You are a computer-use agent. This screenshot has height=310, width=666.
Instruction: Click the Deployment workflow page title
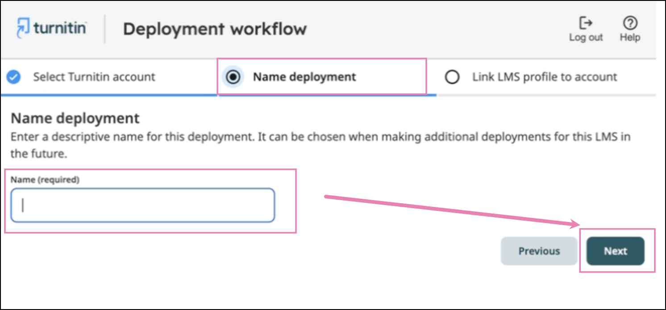point(215,29)
